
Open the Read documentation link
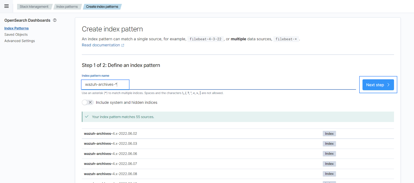click(101, 45)
